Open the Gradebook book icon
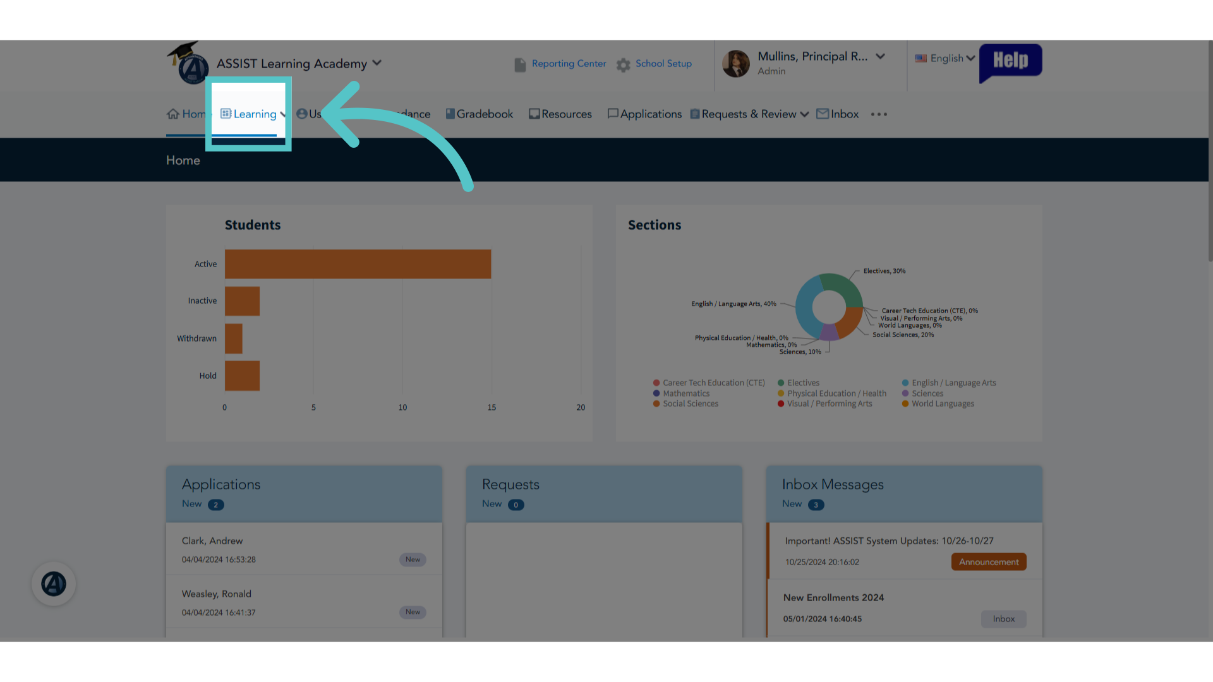The image size is (1213, 682). coord(450,114)
